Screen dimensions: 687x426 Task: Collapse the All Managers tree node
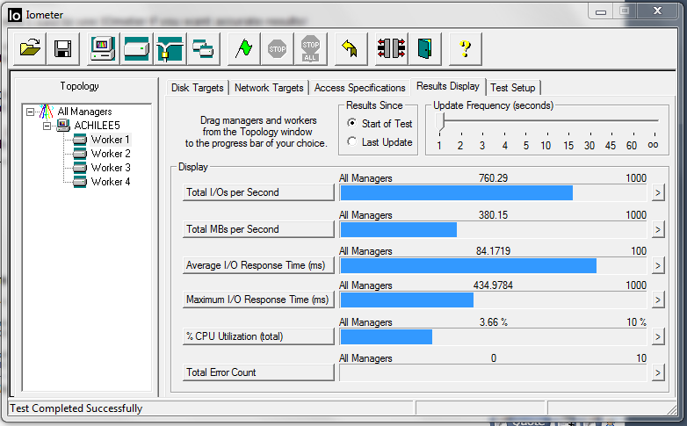pyautogui.click(x=30, y=112)
